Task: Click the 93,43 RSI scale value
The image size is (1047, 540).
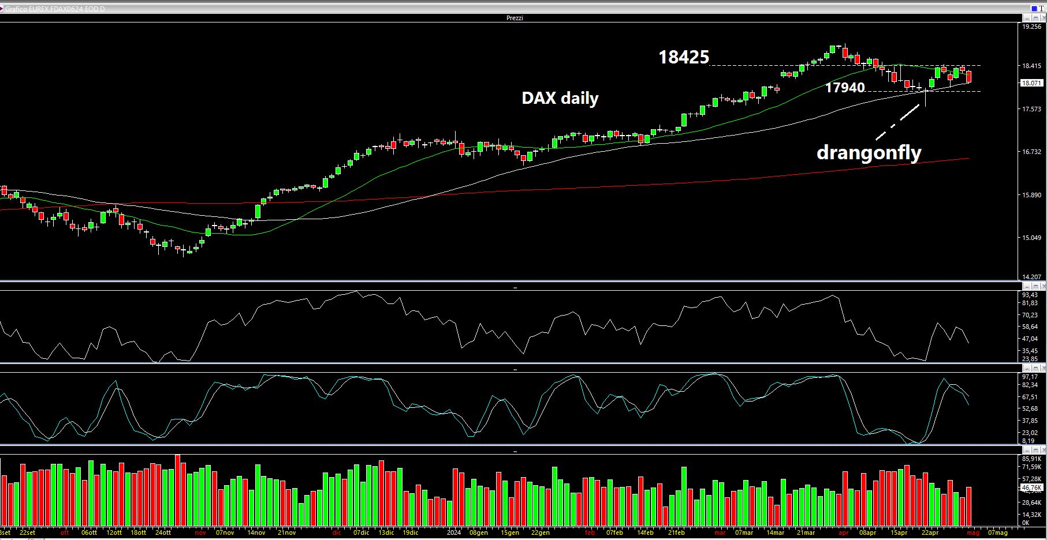Action: tap(1030, 295)
